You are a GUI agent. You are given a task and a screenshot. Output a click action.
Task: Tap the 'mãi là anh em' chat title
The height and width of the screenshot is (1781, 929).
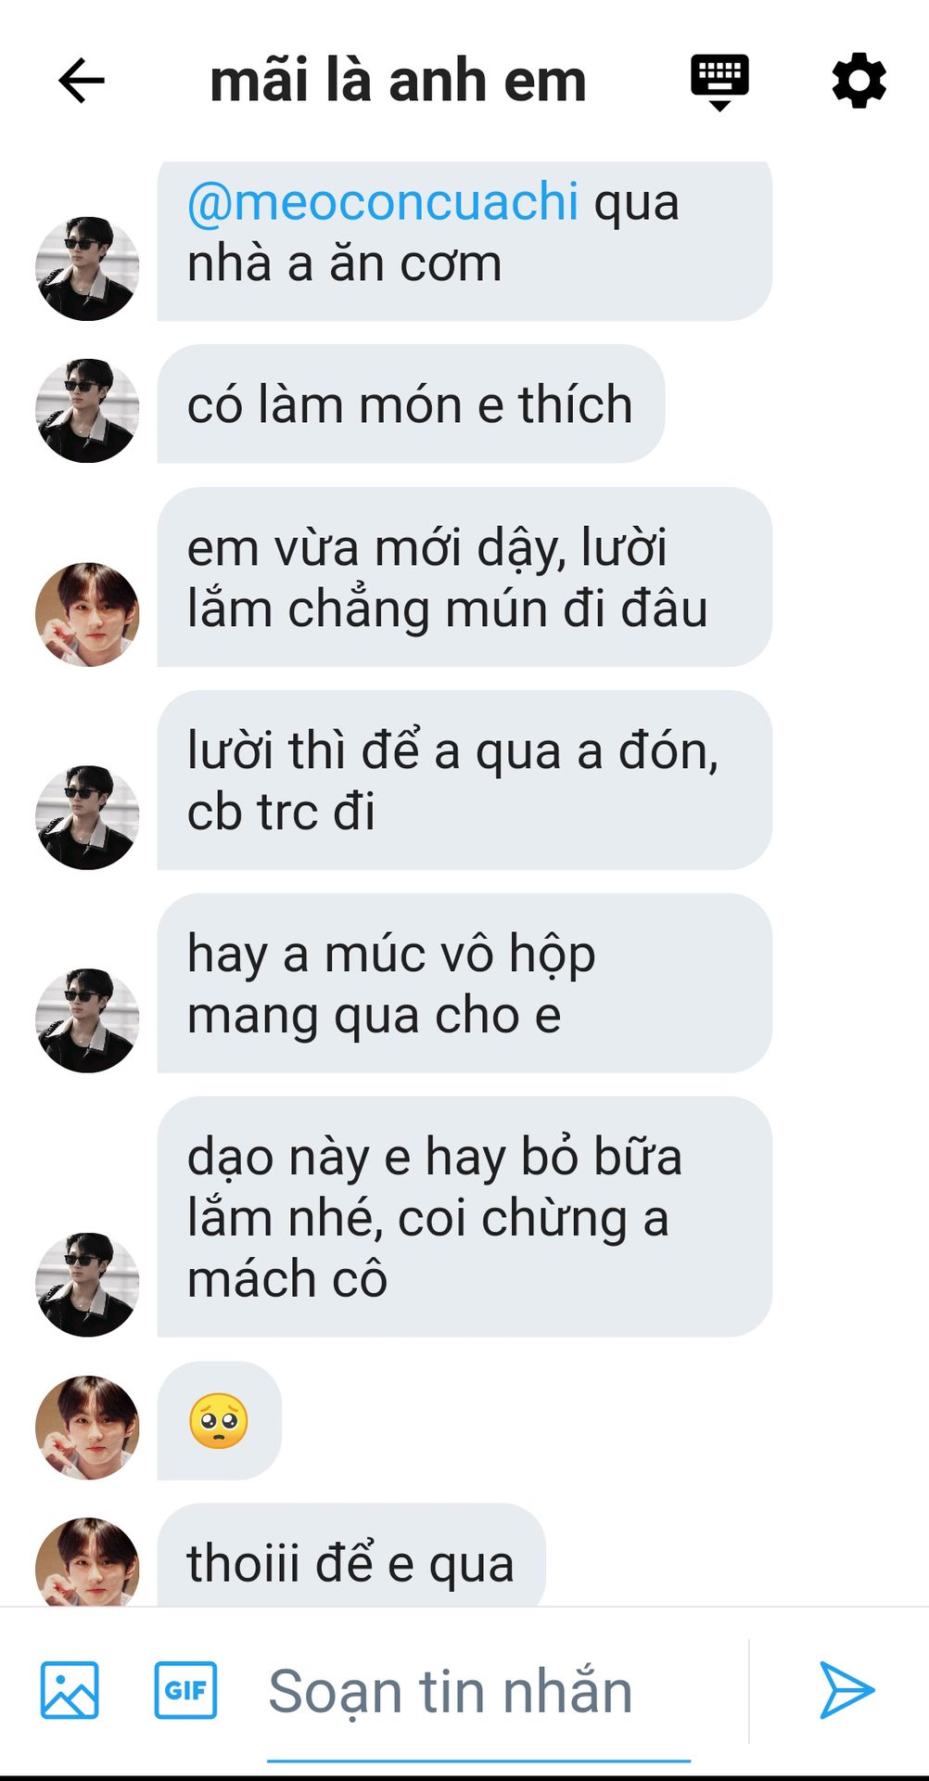click(399, 81)
